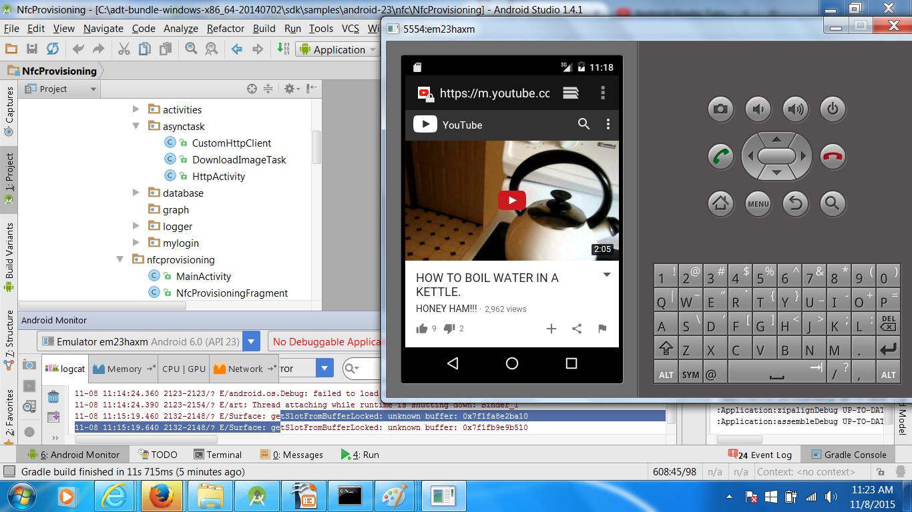Screen dimensions: 912x512
Task: Click the Open folder toolbar icon
Action: [11, 49]
